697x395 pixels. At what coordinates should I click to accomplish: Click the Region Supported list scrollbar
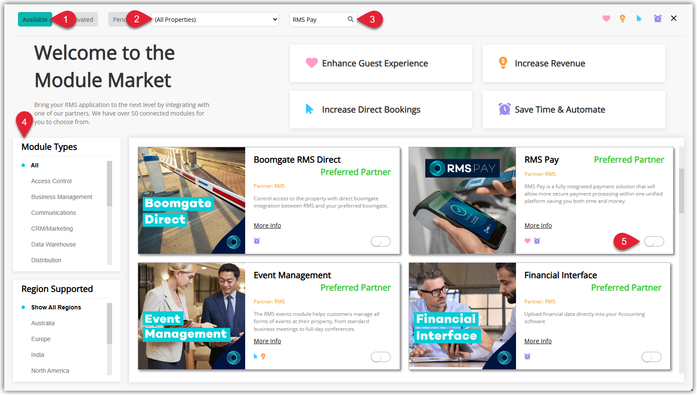(110, 324)
